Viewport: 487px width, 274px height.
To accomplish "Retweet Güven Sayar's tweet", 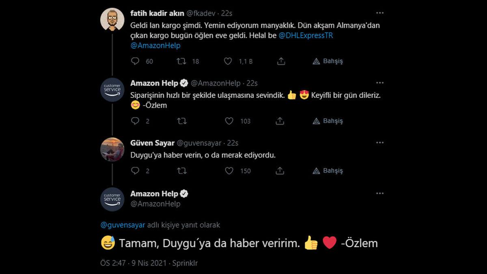I will (181, 170).
